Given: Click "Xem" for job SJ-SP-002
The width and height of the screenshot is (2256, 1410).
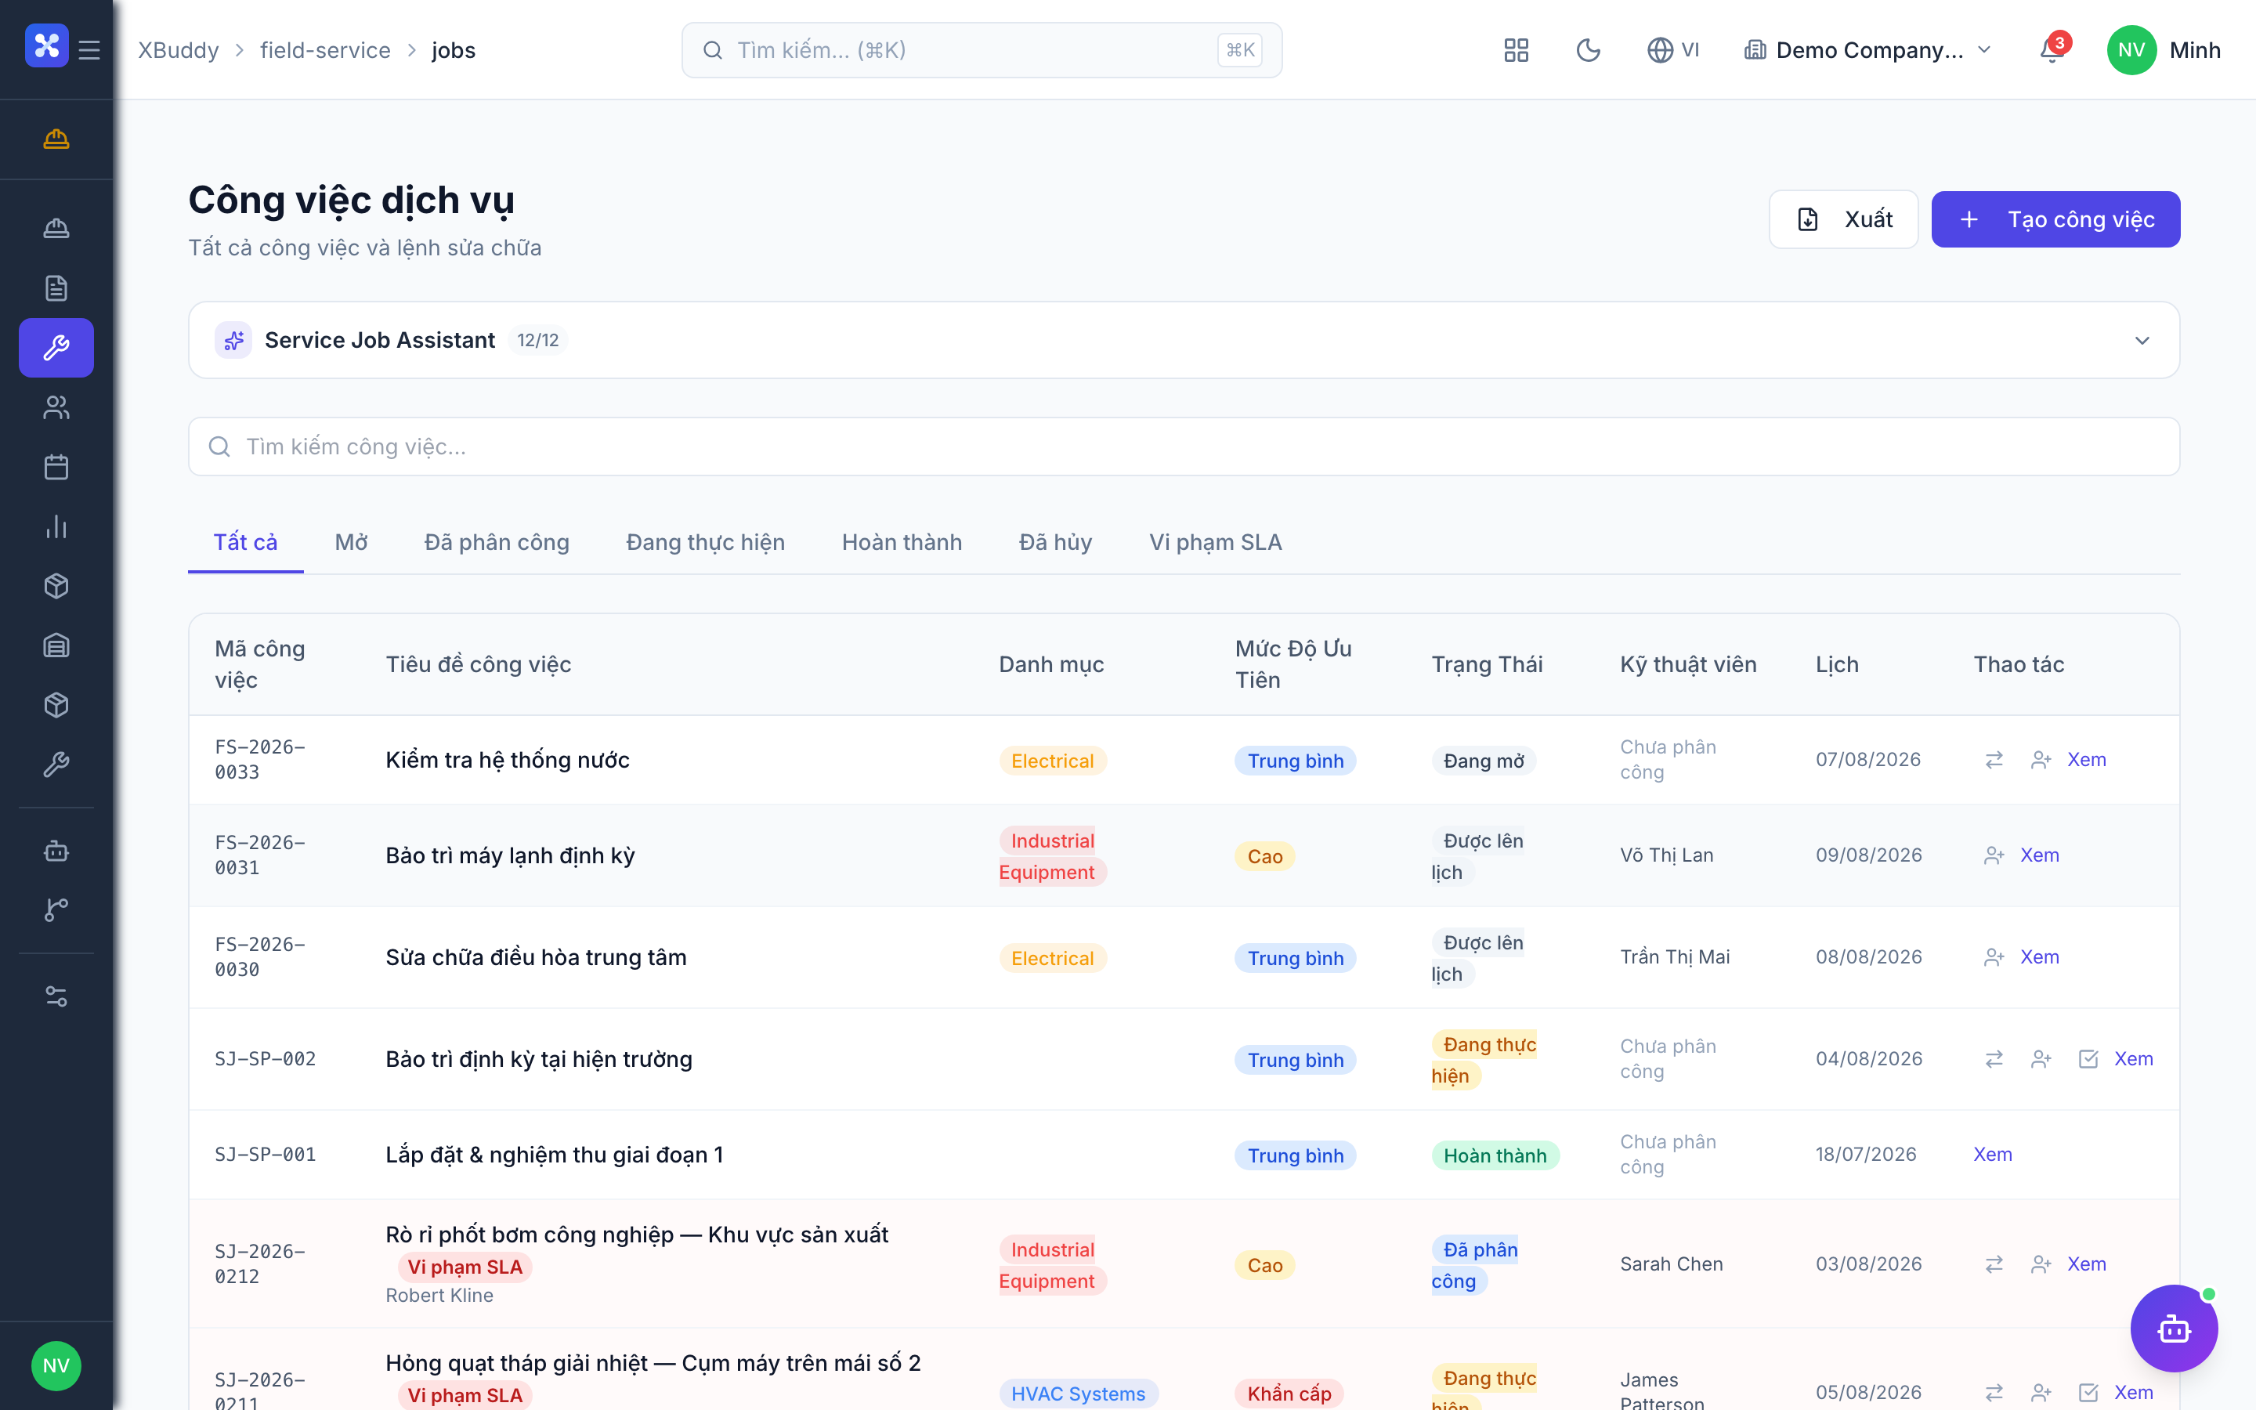Looking at the screenshot, I should 2134,1059.
